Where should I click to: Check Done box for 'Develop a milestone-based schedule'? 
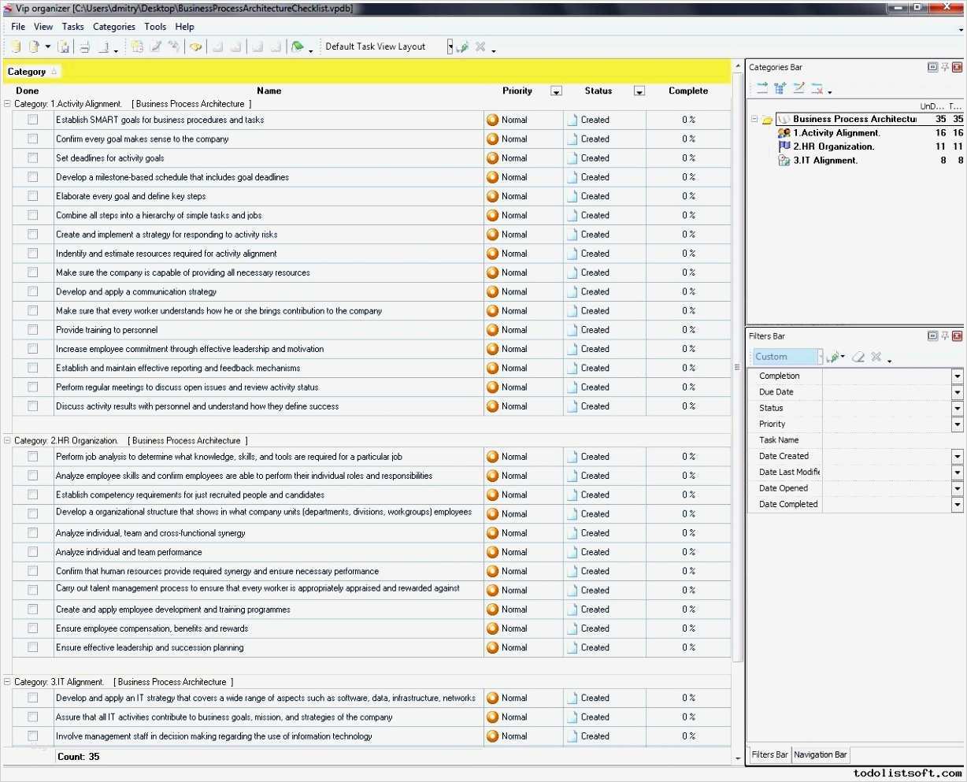tap(33, 177)
